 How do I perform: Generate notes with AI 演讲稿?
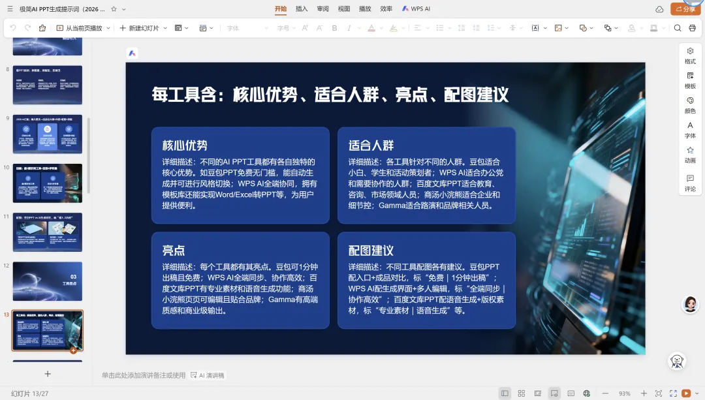tap(208, 375)
